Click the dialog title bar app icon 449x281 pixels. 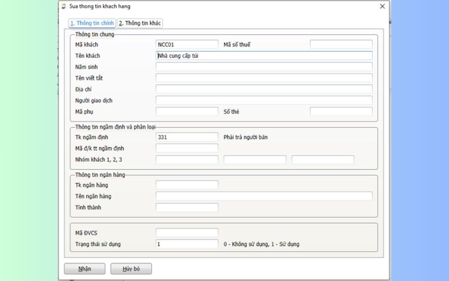pyautogui.click(x=65, y=7)
